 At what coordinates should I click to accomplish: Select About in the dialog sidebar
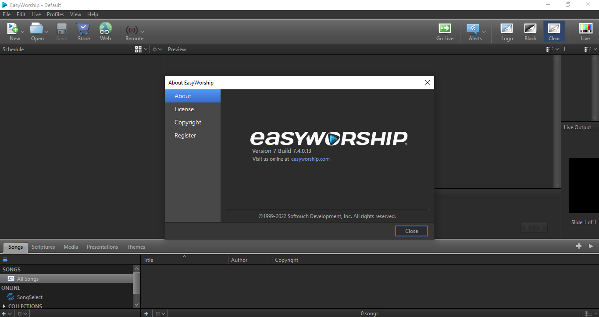click(x=193, y=96)
